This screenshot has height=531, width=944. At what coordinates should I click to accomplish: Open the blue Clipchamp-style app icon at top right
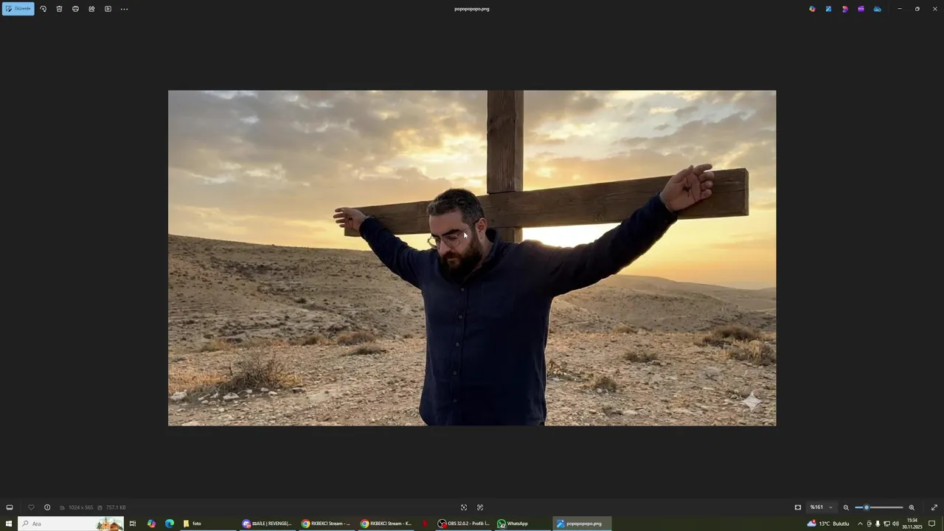point(828,9)
